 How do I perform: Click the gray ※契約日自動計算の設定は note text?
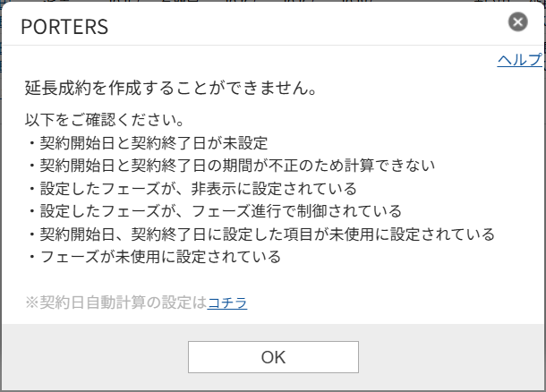[x=116, y=303]
